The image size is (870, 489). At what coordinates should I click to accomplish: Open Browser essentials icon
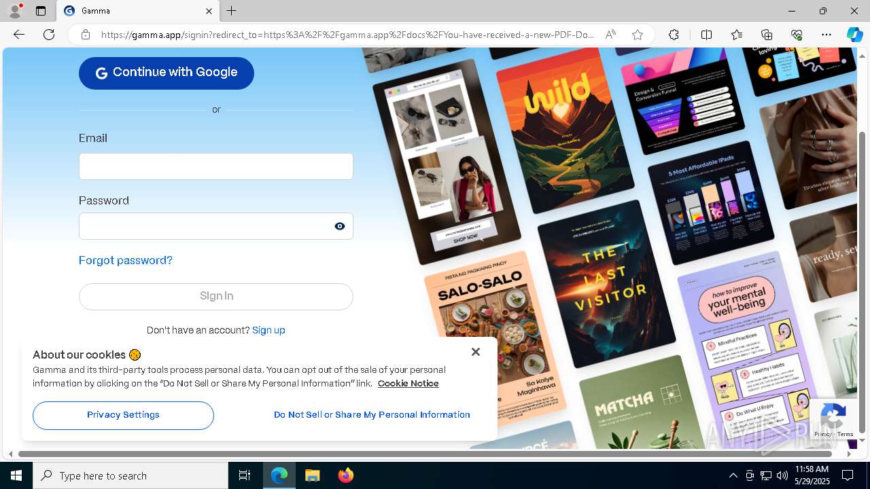pos(797,35)
